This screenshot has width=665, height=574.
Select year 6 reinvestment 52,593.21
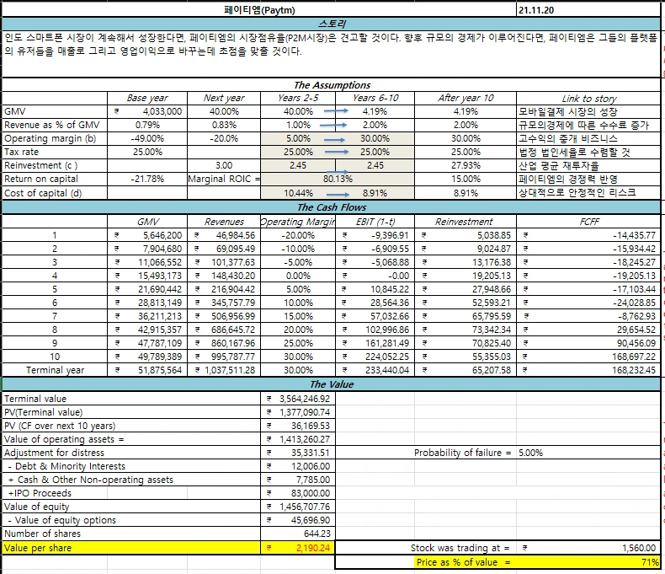pos(465,303)
